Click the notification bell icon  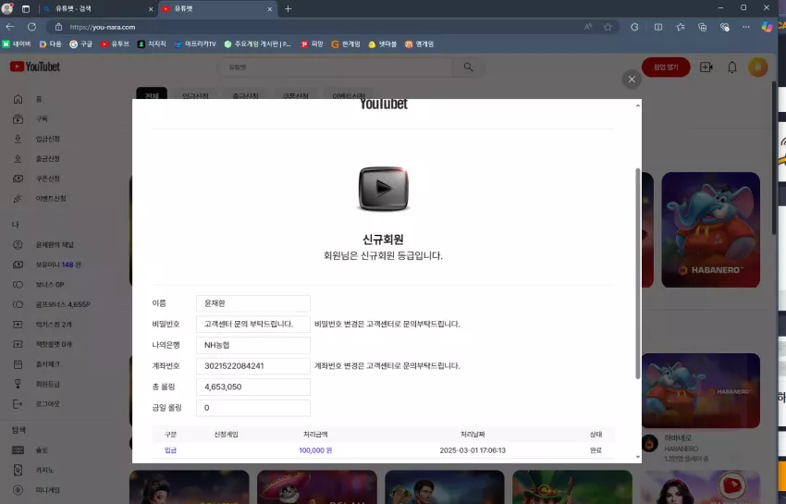731,68
